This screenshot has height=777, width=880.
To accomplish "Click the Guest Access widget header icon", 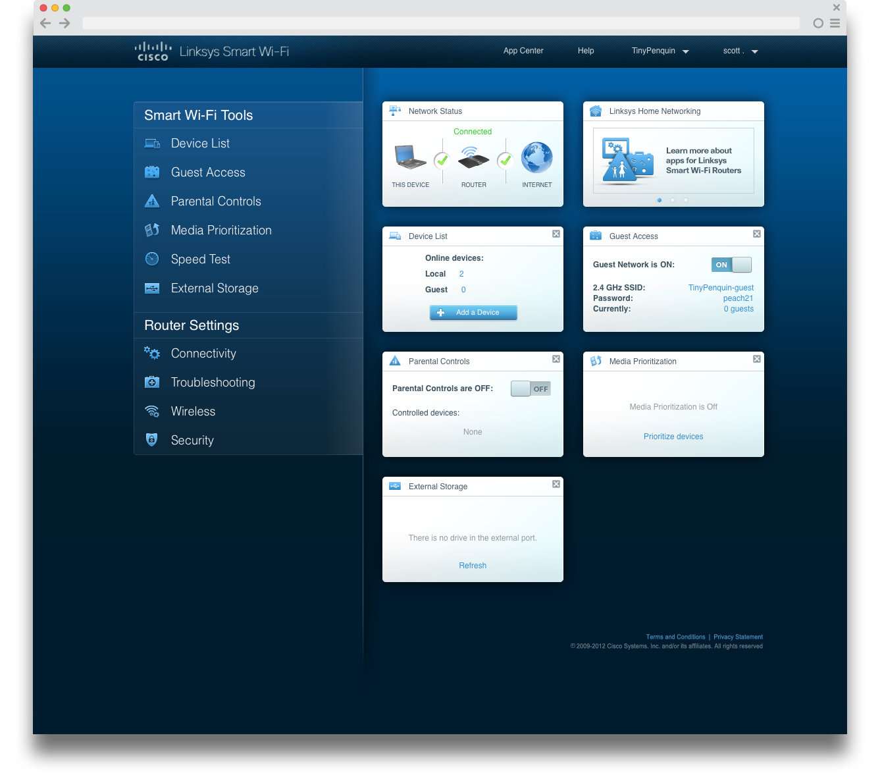I will point(596,236).
